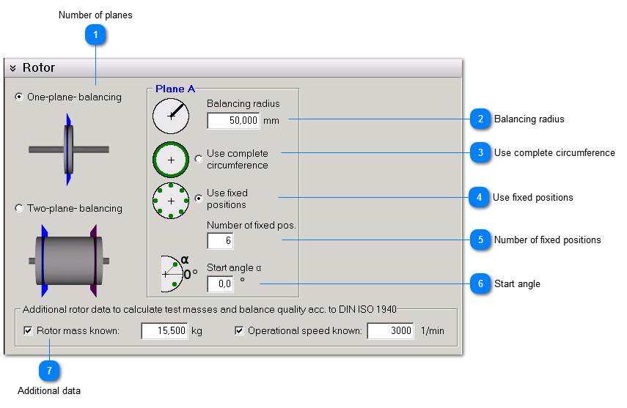
Task: Collapse the Rotor panel chevron
Action: [x=13, y=68]
